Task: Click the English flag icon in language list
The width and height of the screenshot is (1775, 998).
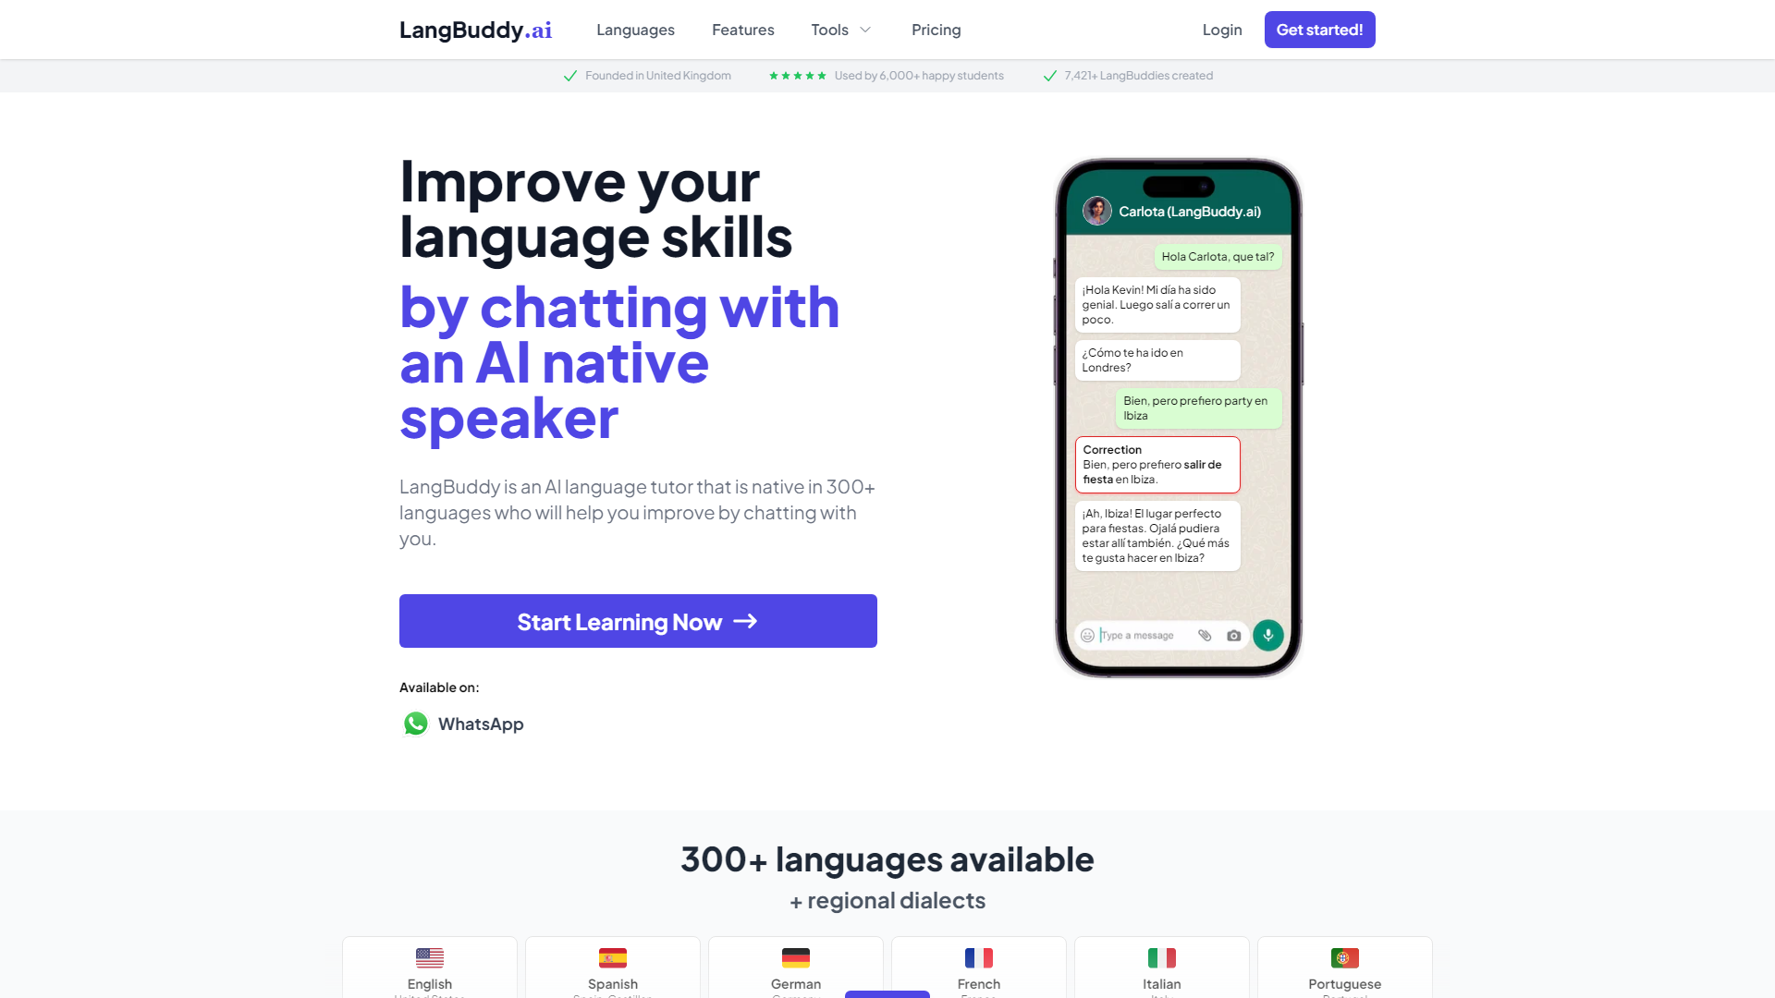Action: pyautogui.click(x=429, y=957)
